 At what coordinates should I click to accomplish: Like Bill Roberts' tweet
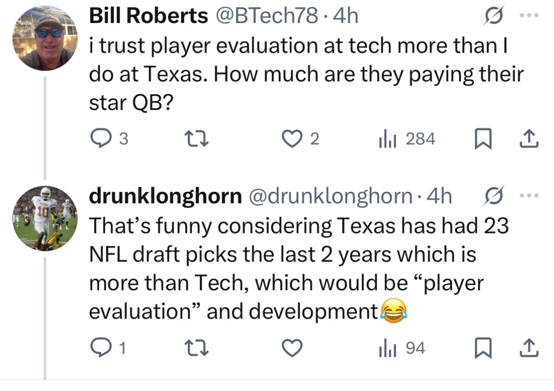(x=291, y=139)
